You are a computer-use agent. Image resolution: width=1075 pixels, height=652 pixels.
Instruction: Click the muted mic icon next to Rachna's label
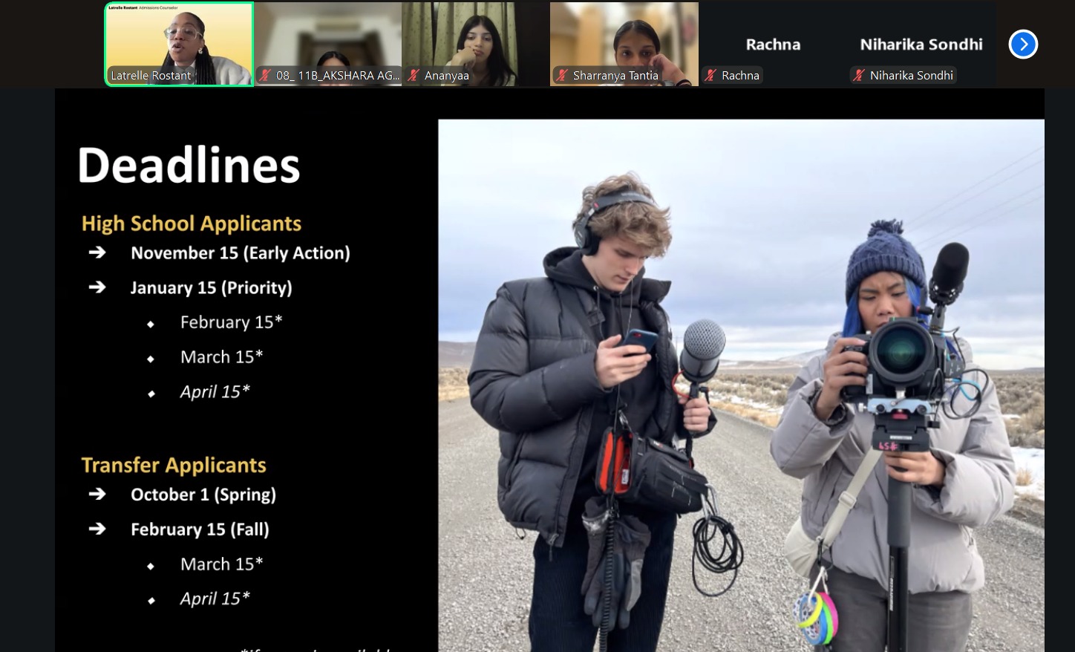click(711, 76)
